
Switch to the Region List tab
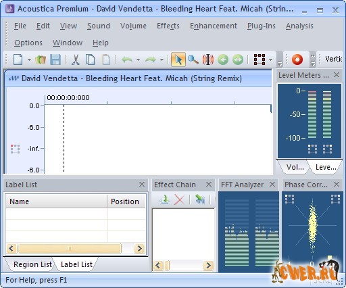32,264
